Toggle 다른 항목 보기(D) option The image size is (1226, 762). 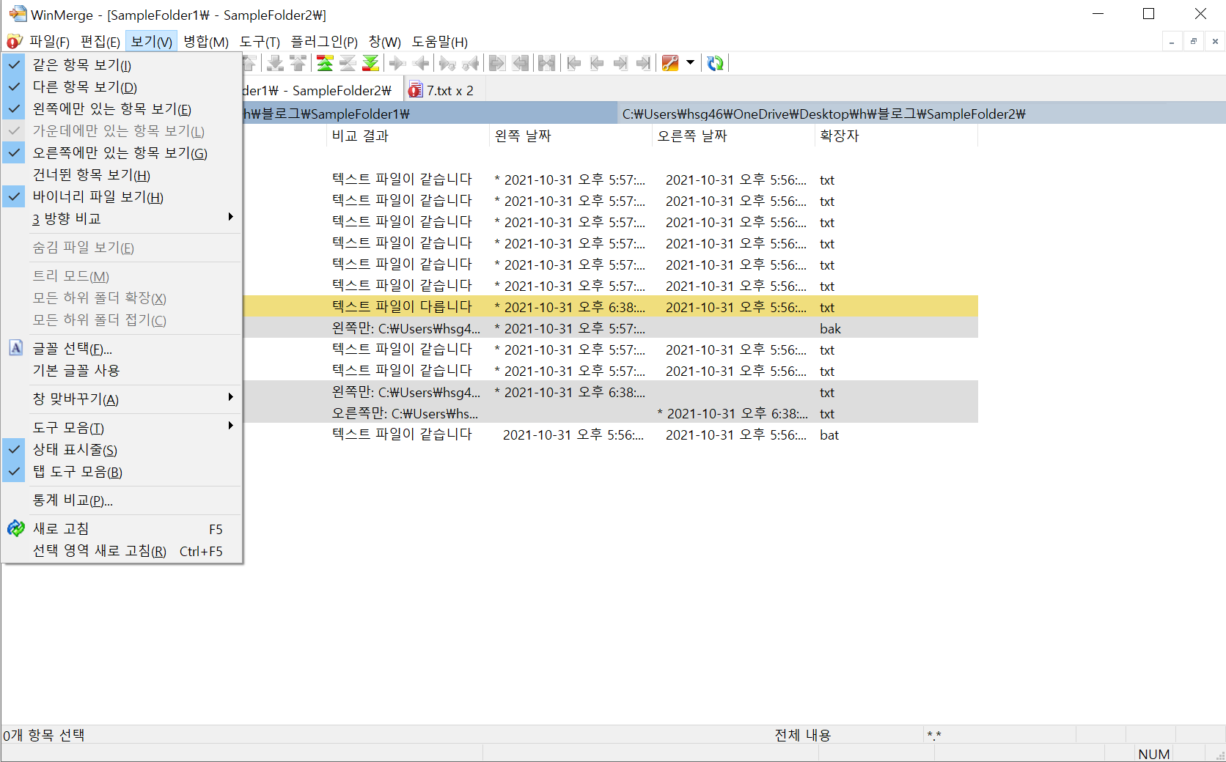122,87
